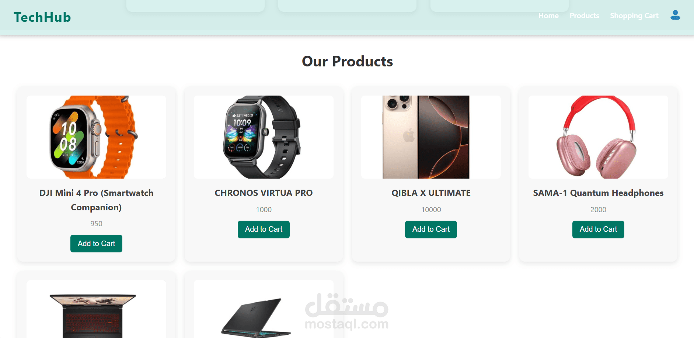The width and height of the screenshot is (694, 338).
Task: Open the Shopping Cart nav link
Action: click(634, 15)
